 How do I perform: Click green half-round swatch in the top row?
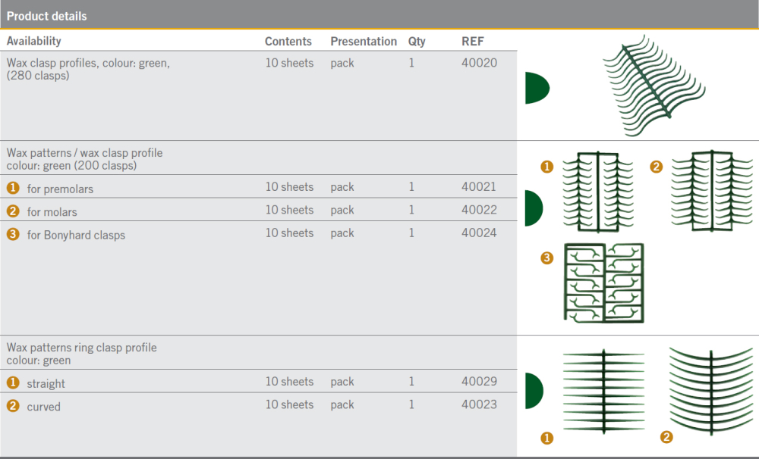coord(536,89)
